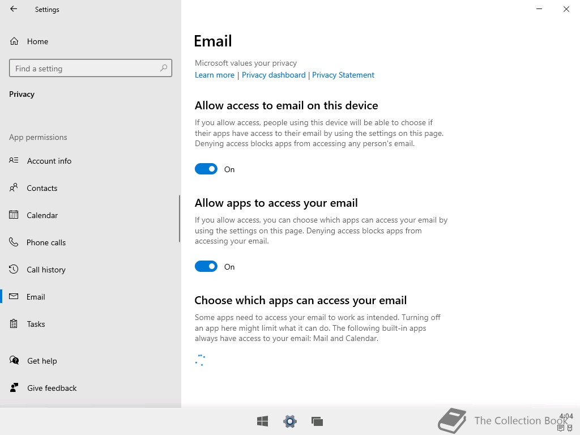Click Choose which apps can access your email heading

pos(300,300)
